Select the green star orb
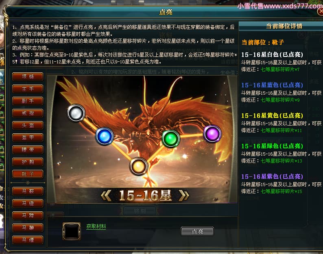 pos(171,139)
